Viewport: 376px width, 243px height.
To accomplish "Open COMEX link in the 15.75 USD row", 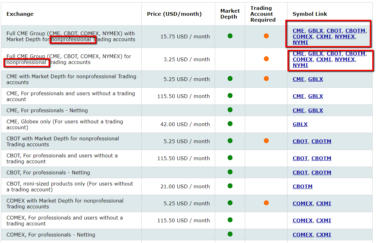I will 302,36.
